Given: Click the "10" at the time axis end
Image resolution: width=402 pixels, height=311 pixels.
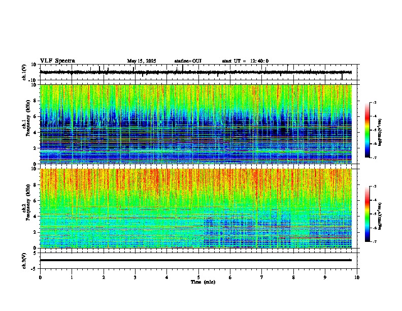Looking at the screenshot, I should tap(357, 277).
